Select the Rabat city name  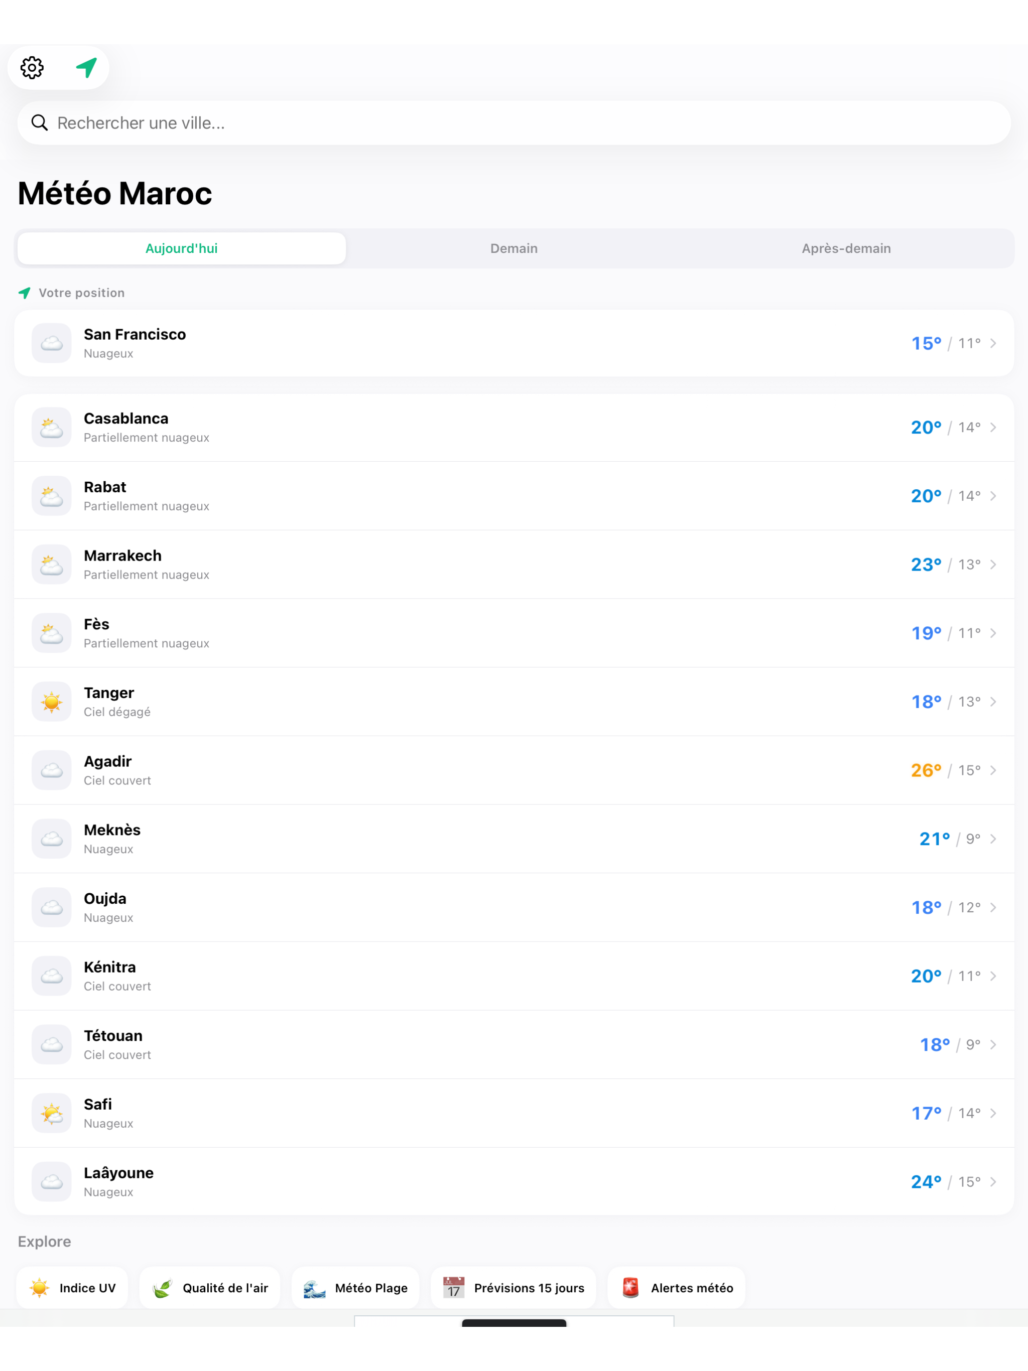coord(105,487)
